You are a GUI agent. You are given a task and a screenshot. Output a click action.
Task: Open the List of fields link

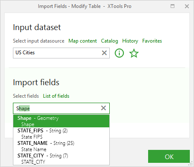point(56,96)
